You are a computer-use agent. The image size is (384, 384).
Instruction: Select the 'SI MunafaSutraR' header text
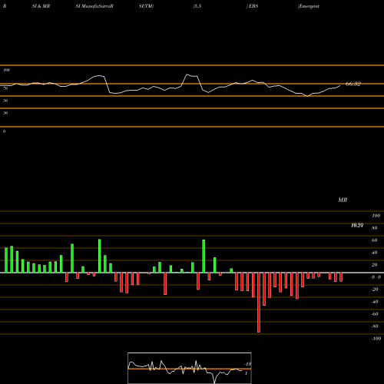pyautogui.click(x=94, y=6)
